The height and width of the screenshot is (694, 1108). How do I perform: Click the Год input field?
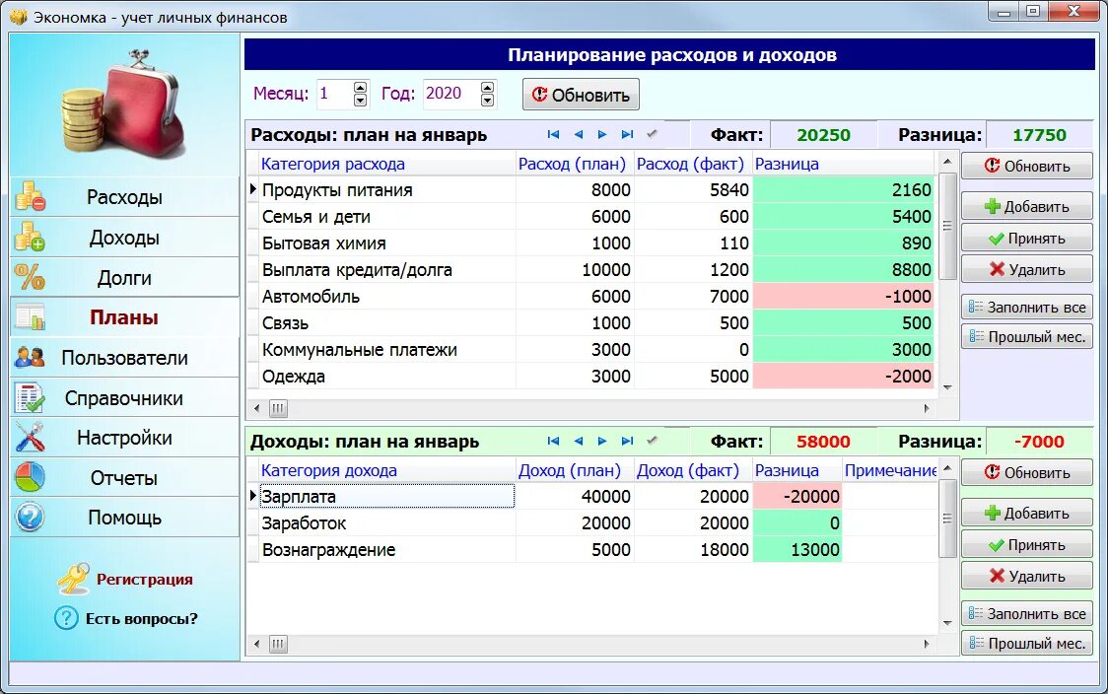[x=451, y=94]
